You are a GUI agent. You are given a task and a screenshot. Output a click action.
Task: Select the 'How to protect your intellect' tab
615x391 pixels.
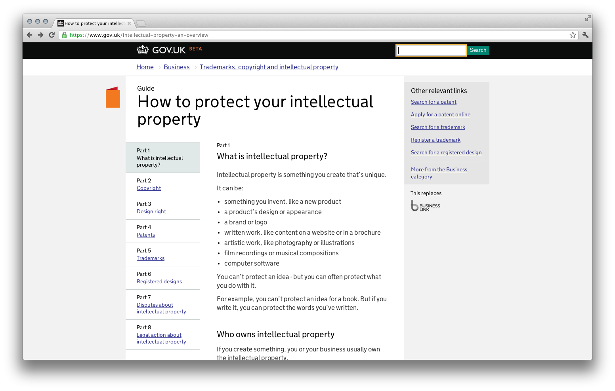[94, 23]
